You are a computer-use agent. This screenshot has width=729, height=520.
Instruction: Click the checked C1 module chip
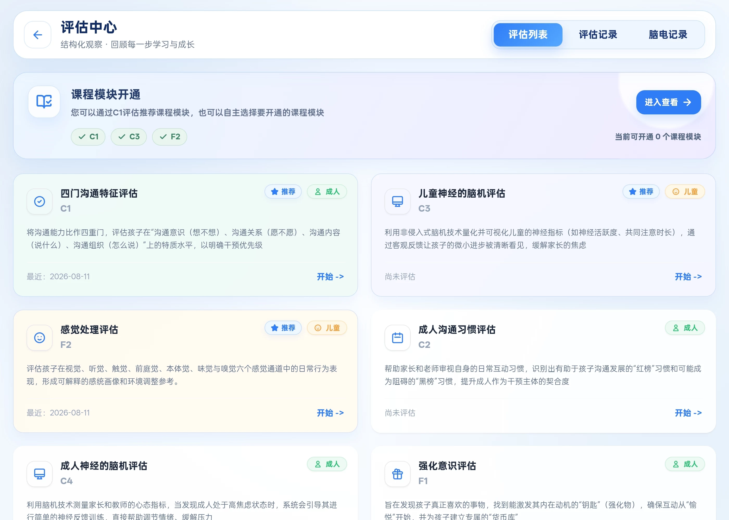[x=88, y=137]
